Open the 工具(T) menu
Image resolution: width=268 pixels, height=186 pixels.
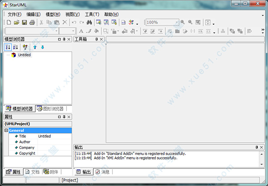click(92, 15)
